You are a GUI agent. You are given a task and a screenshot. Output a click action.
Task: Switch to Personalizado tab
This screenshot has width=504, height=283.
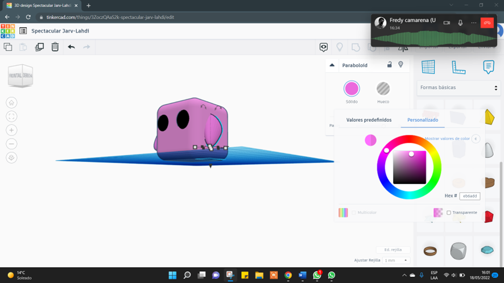point(423,120)
